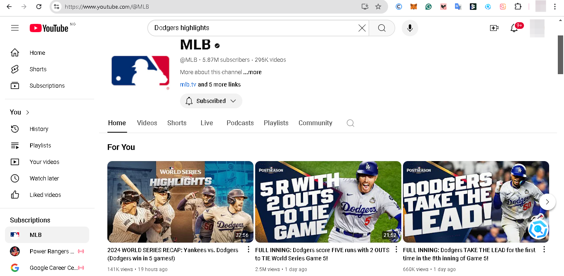
Task: Open the install app icon in address bar
Action: [x=365, y=7]
